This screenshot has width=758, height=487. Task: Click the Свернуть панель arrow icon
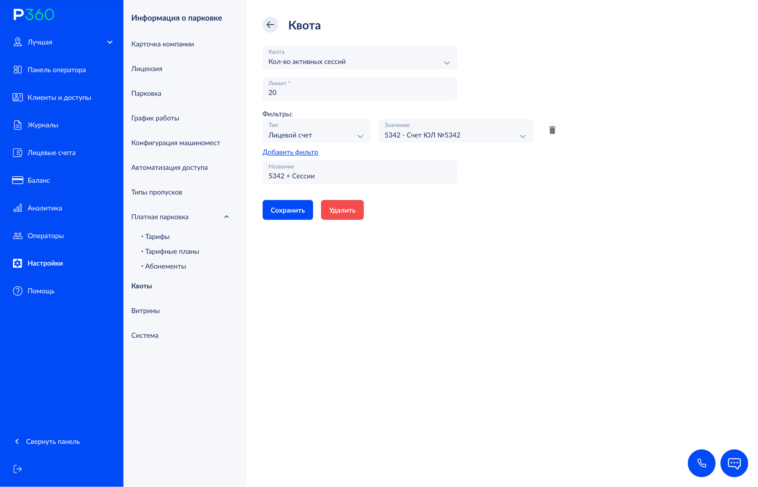point(17,441)
